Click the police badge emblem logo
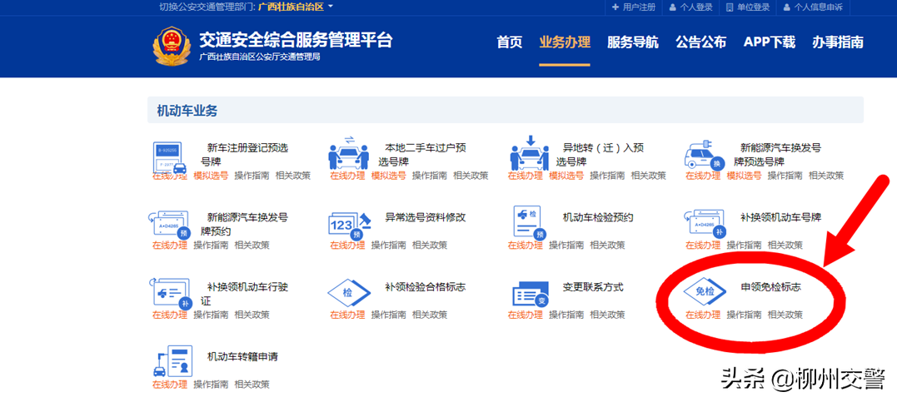Screen dimensions: 897x402 pos(171,46)
